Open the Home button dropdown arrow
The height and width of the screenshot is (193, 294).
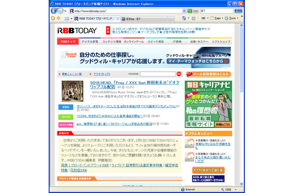pos(188,18)
